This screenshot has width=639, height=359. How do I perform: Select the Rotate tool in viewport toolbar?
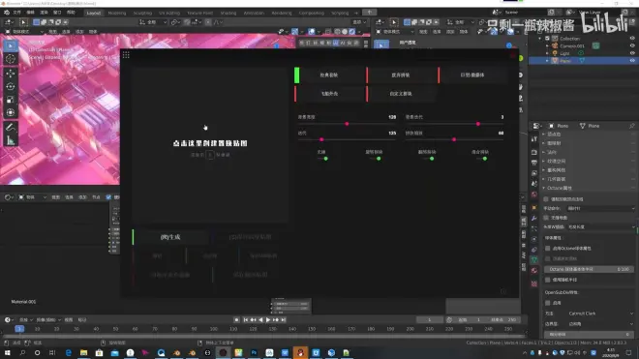point(11,86)
